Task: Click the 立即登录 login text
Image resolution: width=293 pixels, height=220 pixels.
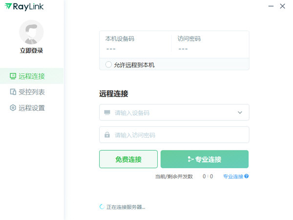Action: [31, 50]
